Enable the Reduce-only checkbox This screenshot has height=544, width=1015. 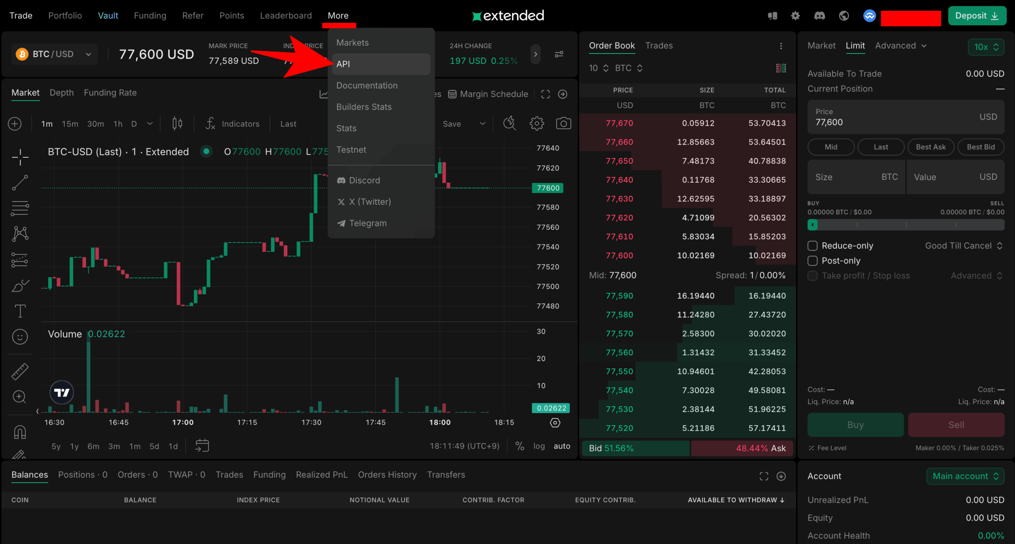812,246
